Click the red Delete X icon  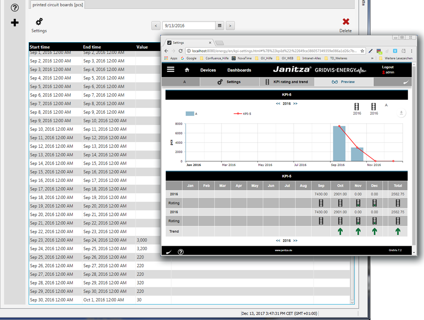pos(346,22)
